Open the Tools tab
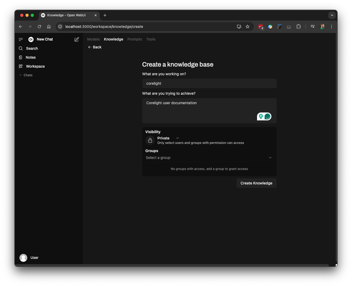Viewport: 352px width, 286px height. pyautogui.click(x=151, y=39)
